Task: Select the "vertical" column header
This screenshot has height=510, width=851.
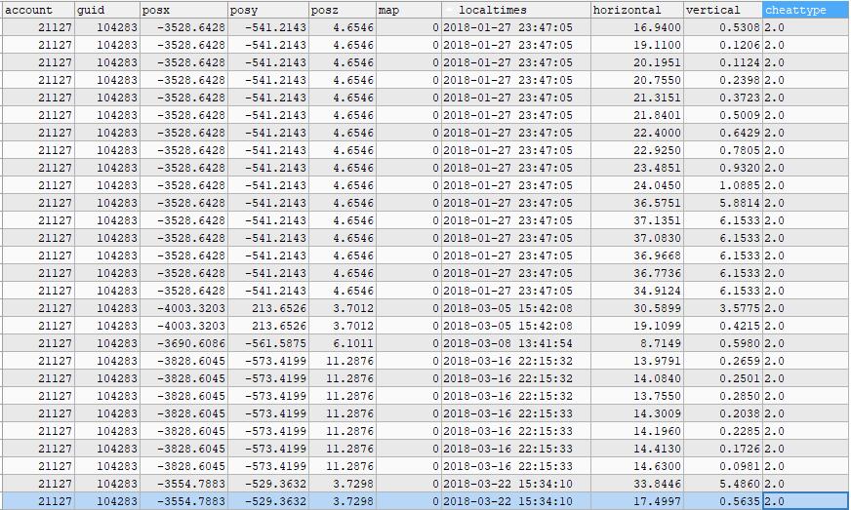Action: (722, 10)
